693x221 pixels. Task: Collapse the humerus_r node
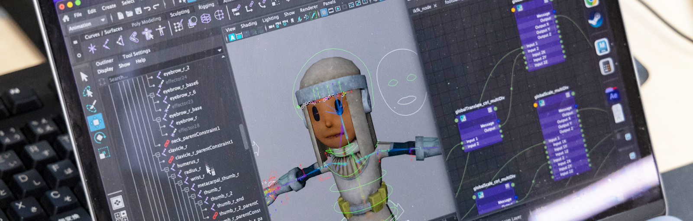[167, 169]
